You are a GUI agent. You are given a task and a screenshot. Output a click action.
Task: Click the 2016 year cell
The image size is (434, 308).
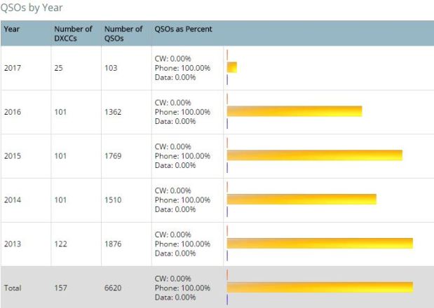(x=13, y=112)
